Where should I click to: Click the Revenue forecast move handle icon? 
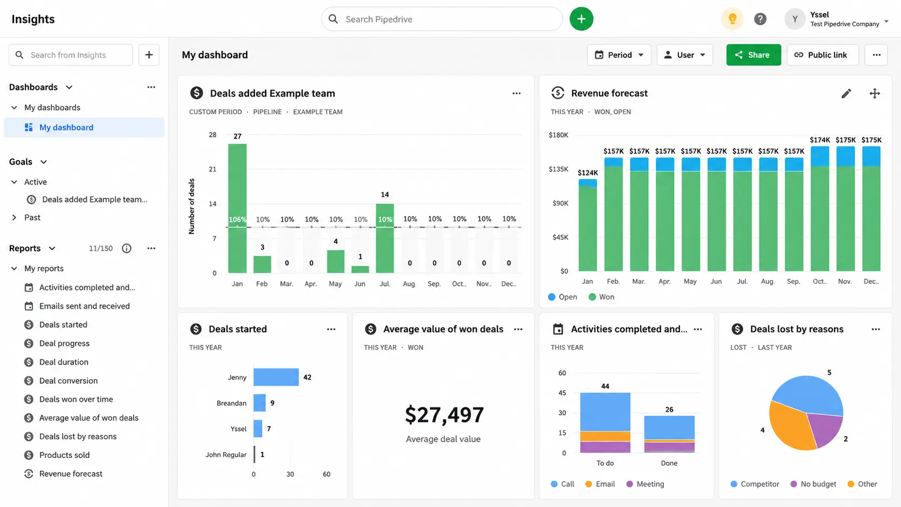tap(875, 93)
